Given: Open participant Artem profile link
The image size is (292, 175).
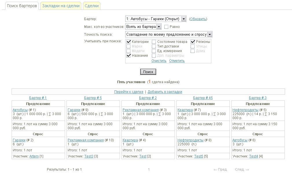Looking at the screenshot, I should [34, 156].
